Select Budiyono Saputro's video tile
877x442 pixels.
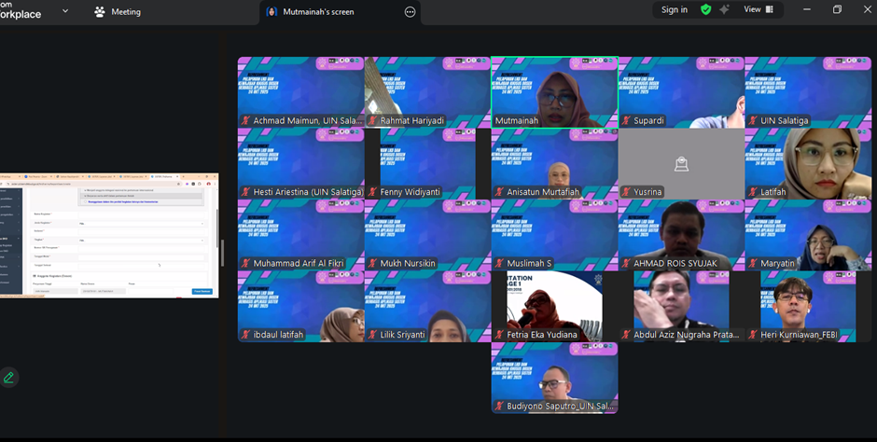coord(554,377)
